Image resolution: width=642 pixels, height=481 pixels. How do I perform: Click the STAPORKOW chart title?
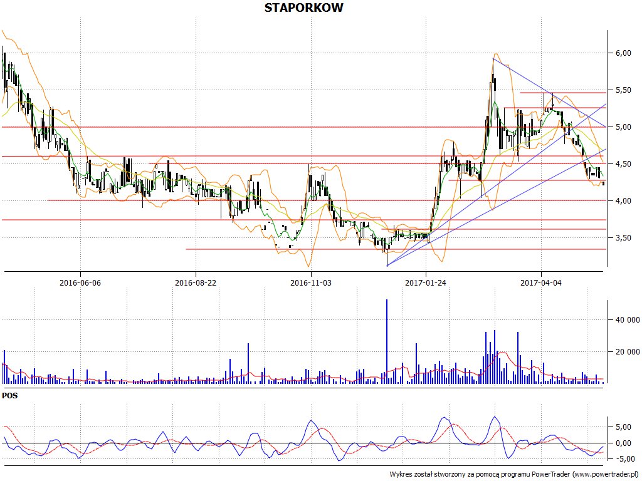(x=303, y=8)
